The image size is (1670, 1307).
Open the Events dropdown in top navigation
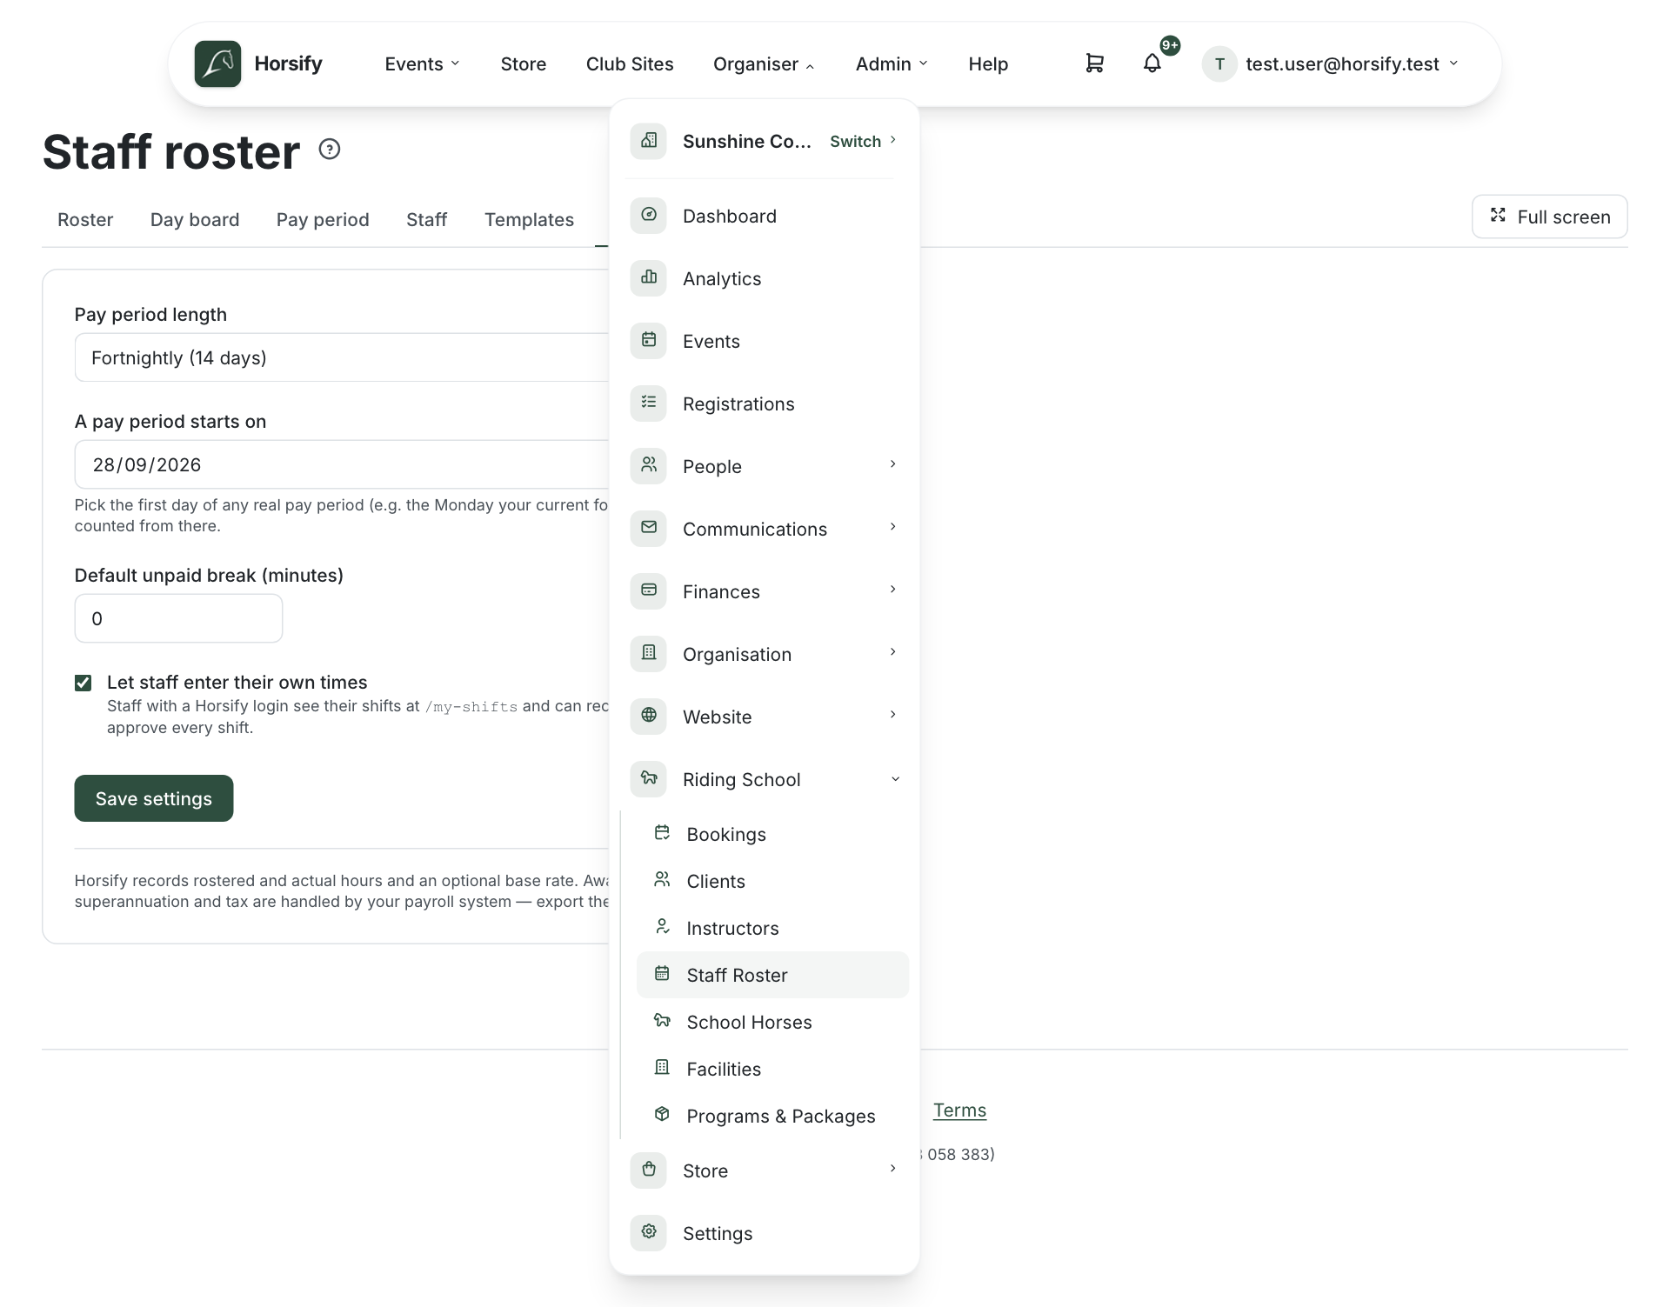422,63
